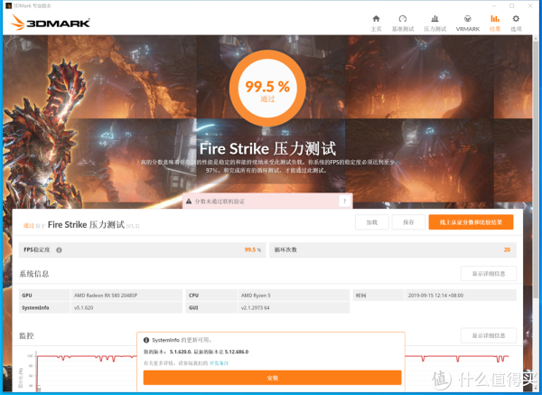Click the 加载 (Load) button
The width and height of the screenshot is (542, 395).
tap(372, 222)
